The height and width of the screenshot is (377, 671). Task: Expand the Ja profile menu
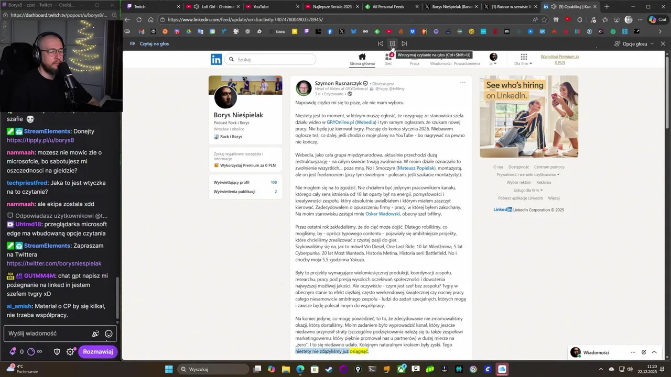(x=493, y=59)
